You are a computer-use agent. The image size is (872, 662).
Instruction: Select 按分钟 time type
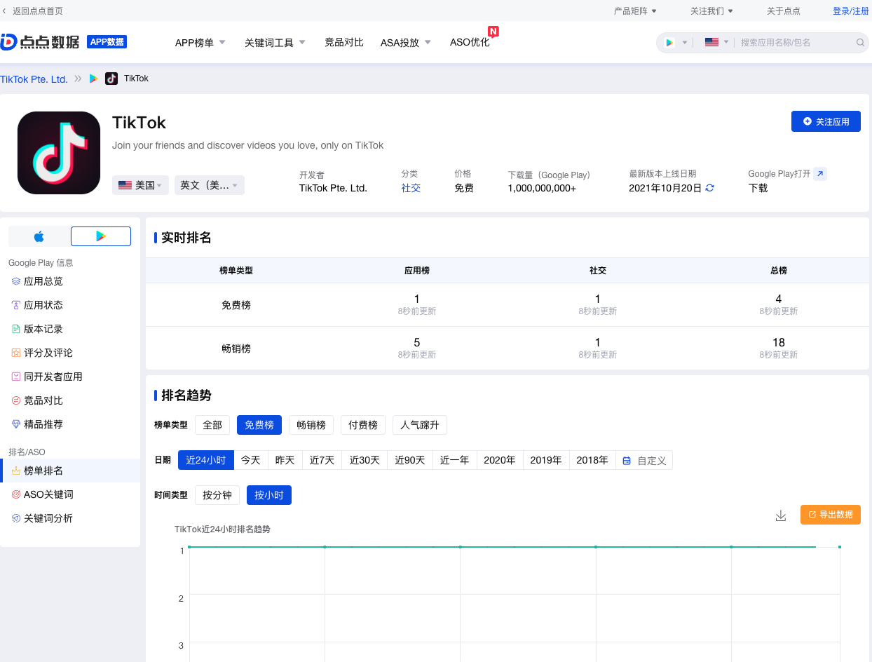[x=217, y=495]
